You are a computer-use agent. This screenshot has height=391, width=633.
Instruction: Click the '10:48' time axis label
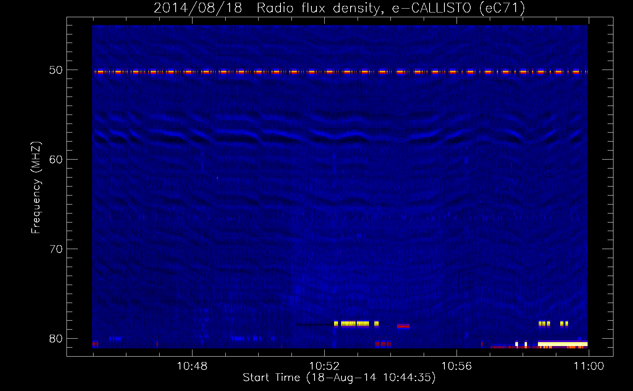pyautogui.click(x=192, y=366)
